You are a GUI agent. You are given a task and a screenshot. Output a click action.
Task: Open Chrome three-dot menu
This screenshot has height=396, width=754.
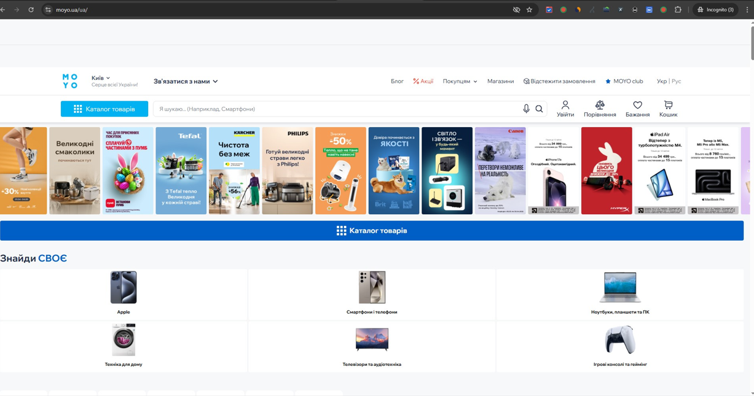[747, 10]
